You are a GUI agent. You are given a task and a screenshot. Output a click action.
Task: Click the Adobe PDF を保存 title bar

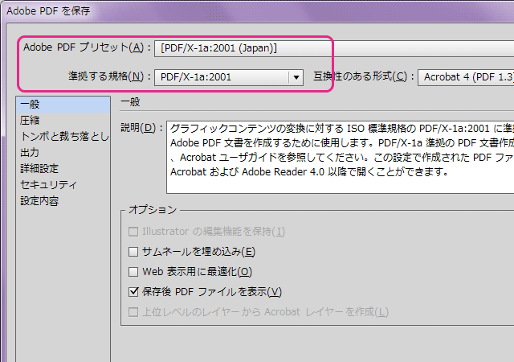[x=259, y=10]
